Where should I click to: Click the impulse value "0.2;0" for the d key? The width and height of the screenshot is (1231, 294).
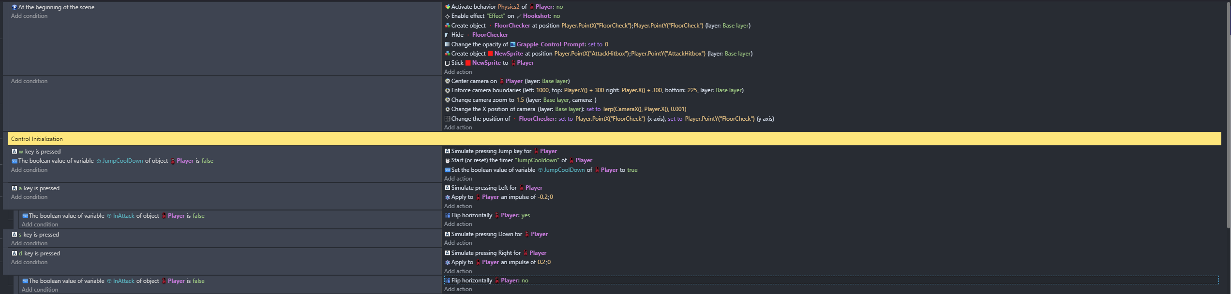544,262
